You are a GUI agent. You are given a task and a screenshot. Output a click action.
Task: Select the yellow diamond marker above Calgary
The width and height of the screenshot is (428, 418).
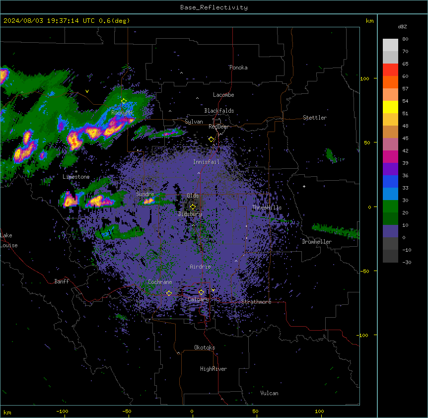click(201, 292)
